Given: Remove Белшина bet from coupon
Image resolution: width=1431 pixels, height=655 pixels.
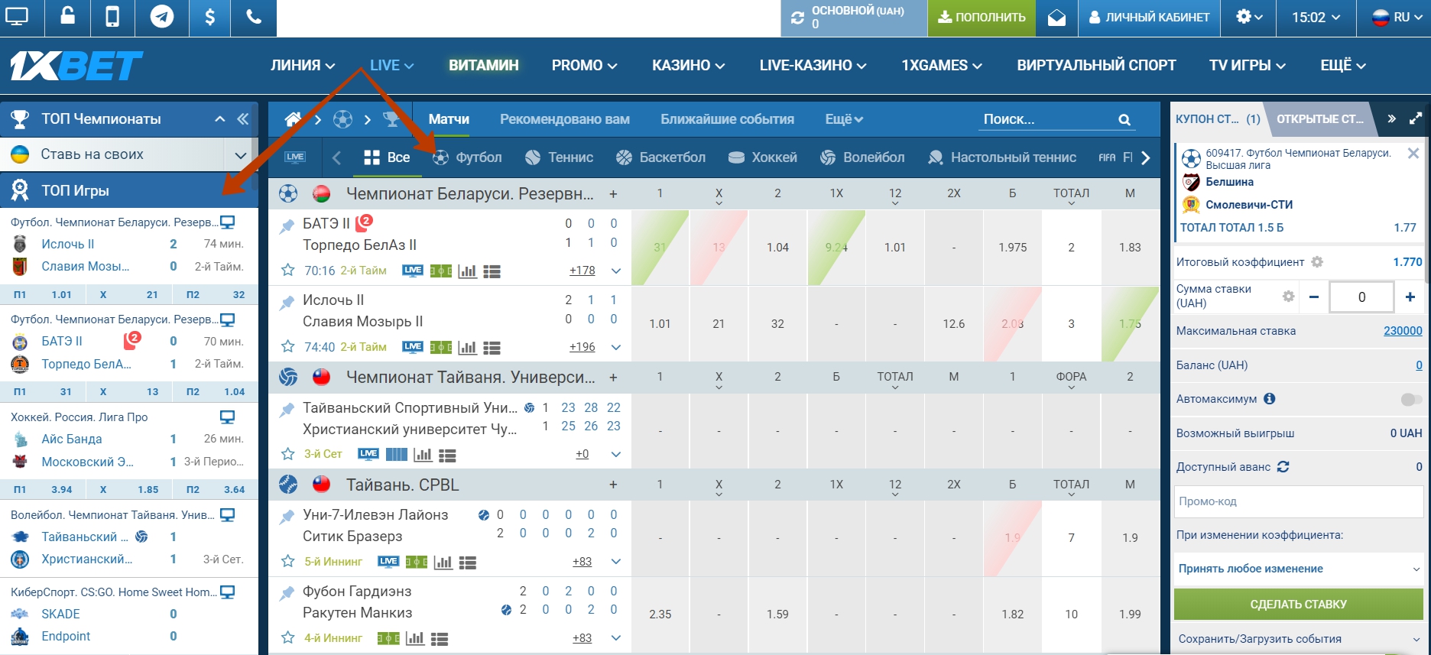Looking at the screenshot, I should point(1413,154).
